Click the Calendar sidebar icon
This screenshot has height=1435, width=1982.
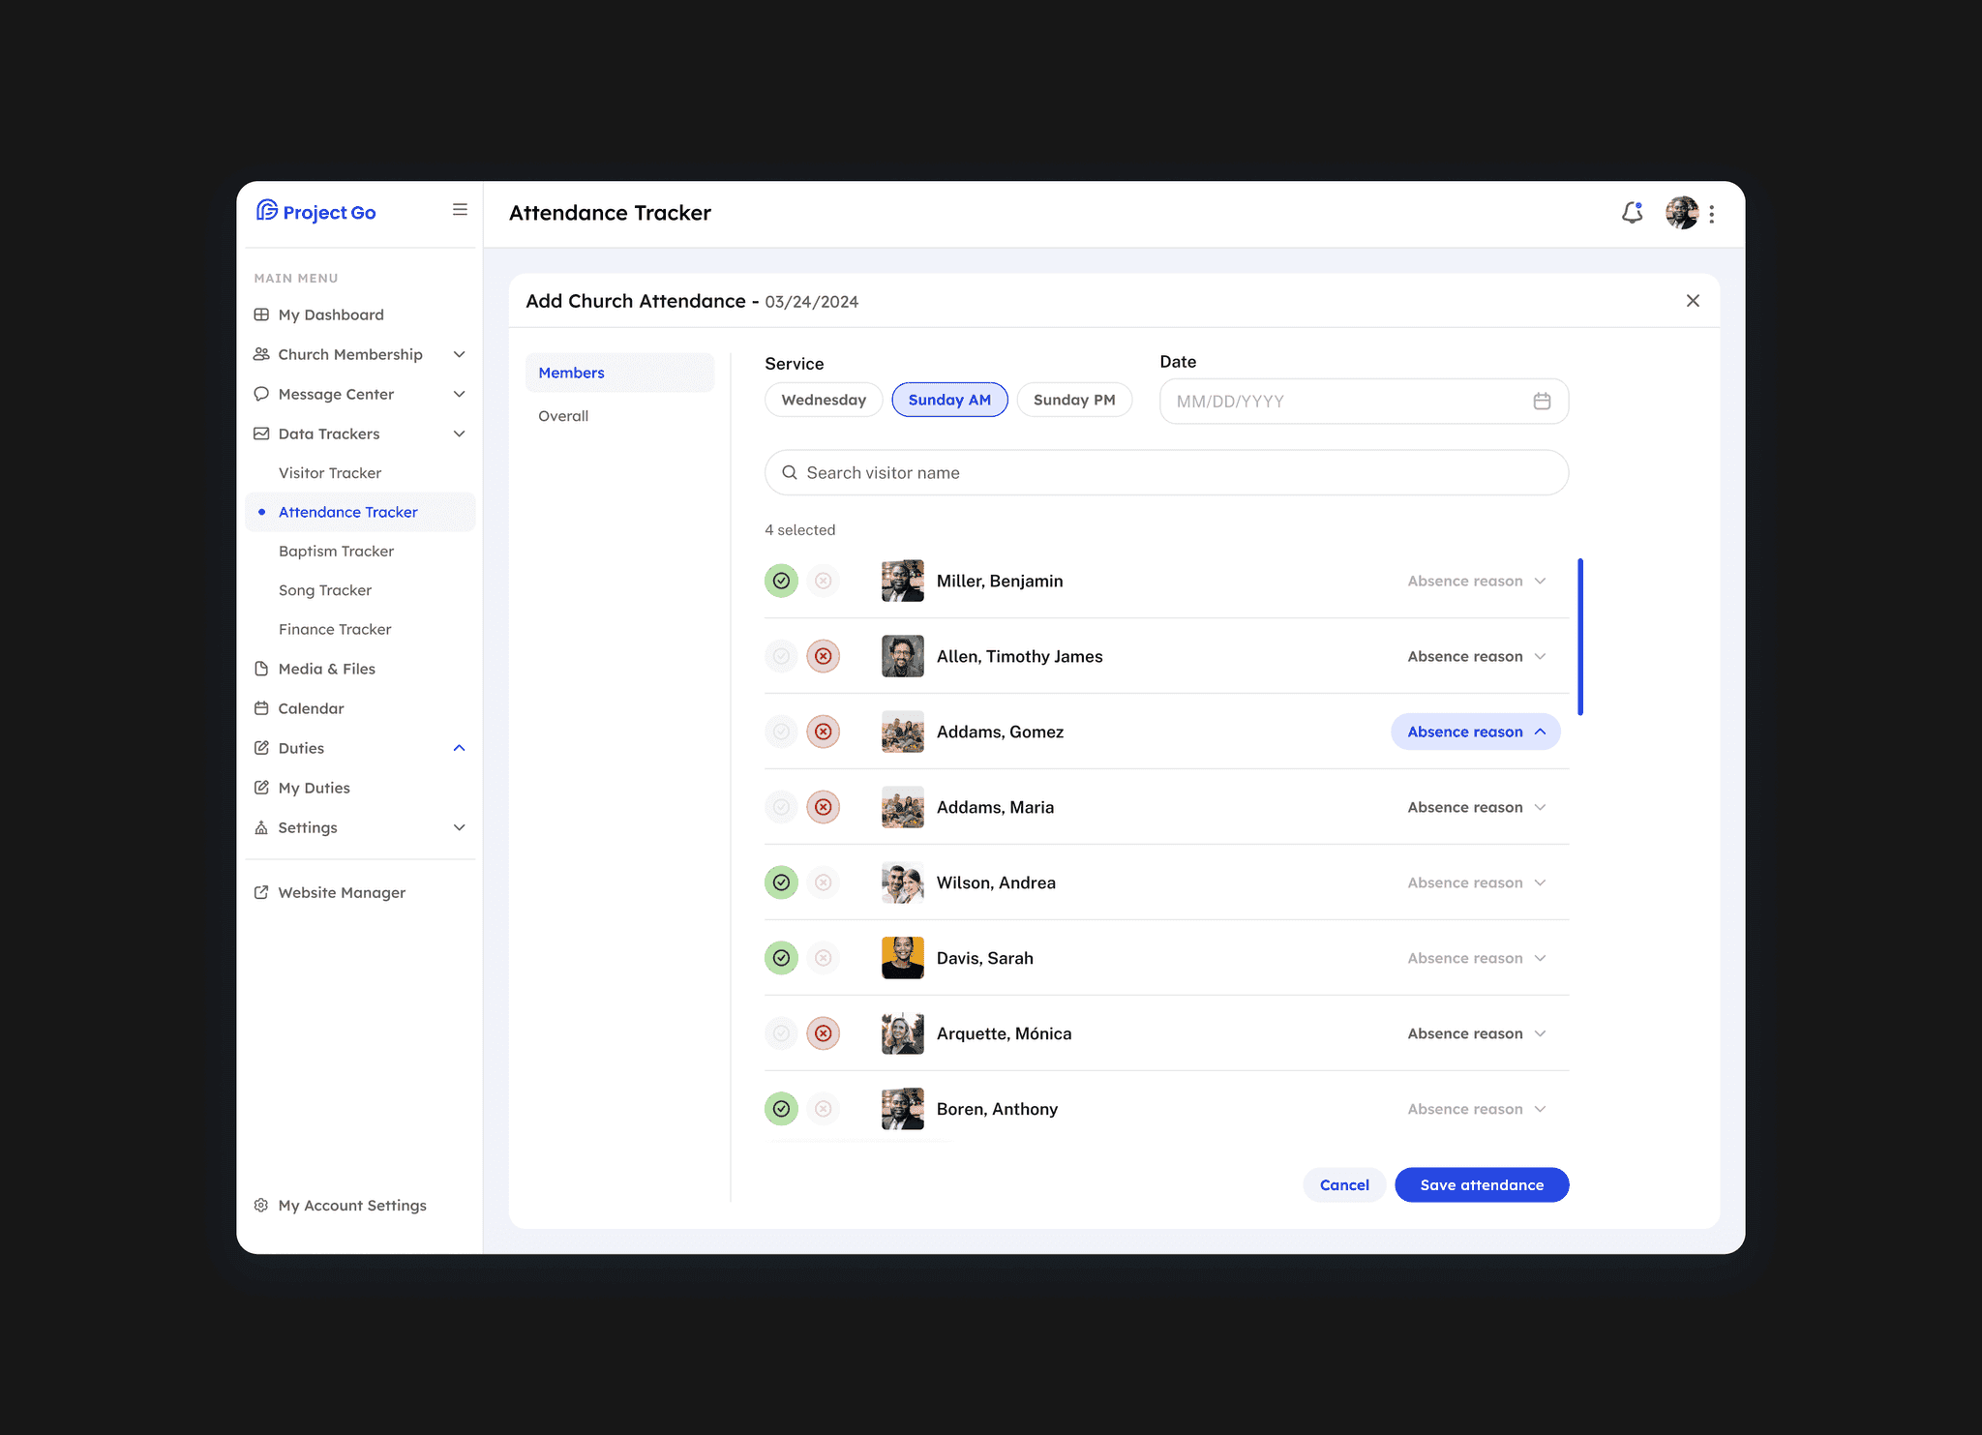point(261,708)
